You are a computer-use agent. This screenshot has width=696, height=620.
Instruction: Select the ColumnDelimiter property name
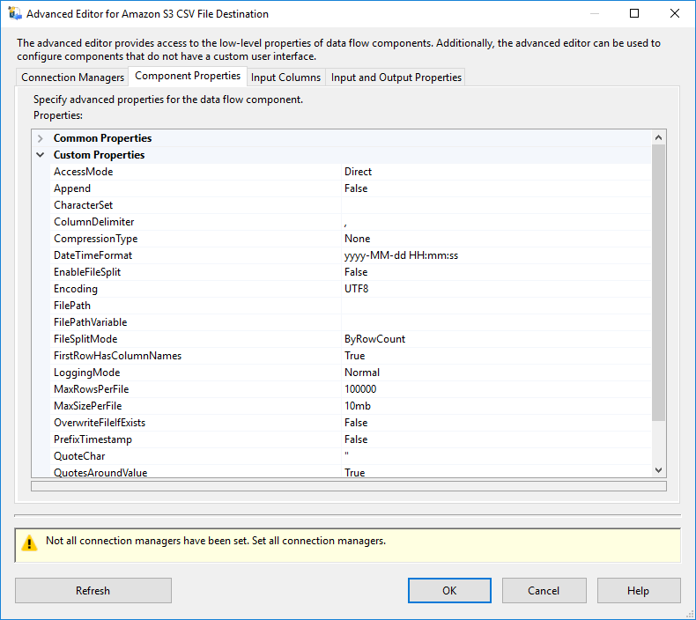93,222
